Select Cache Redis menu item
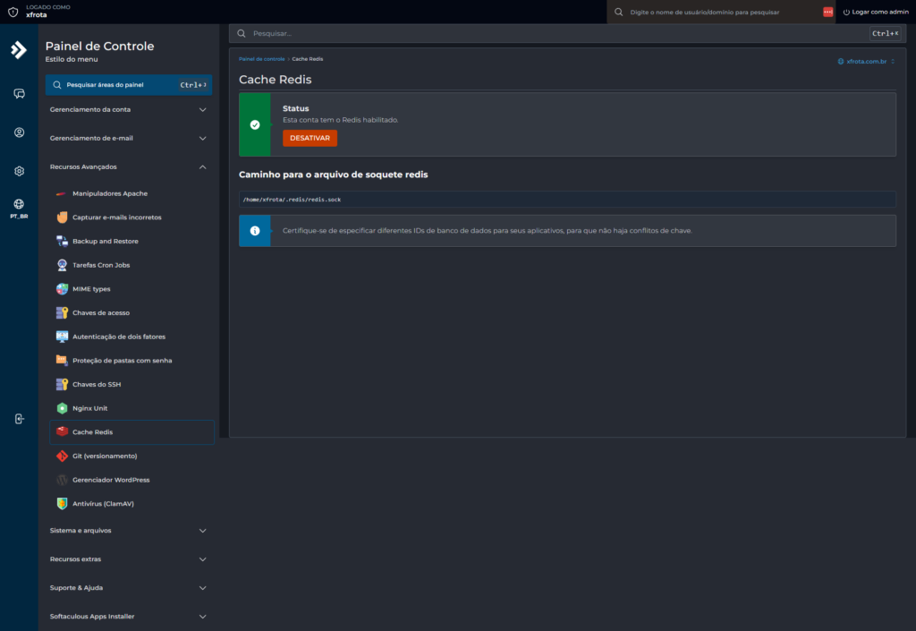Image resolution: width=916 pixels, height=631 pixels. point(132,432)
